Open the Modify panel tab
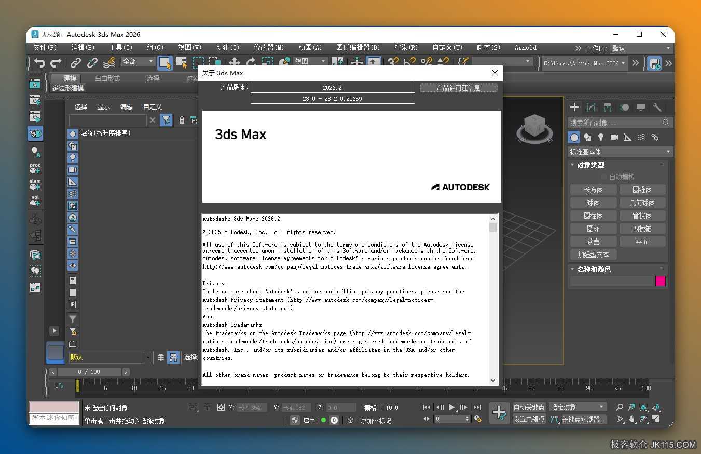 tap(591, 108)
